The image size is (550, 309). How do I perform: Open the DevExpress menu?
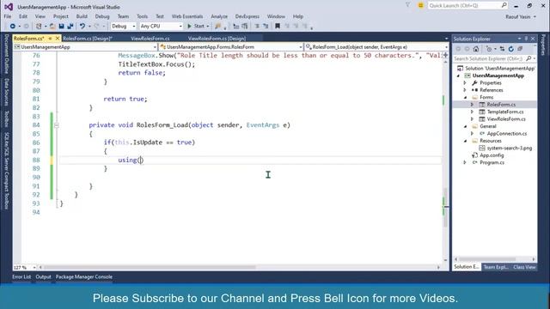coord(247,16)
